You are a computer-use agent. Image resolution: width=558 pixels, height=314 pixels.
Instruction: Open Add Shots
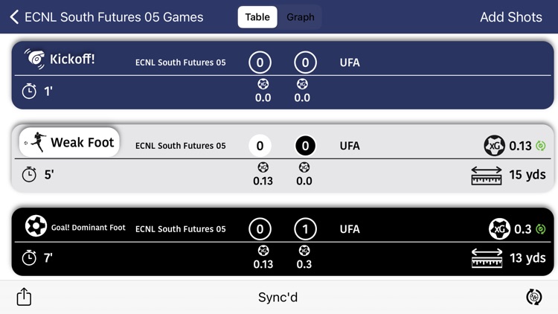tap(510, 17)
